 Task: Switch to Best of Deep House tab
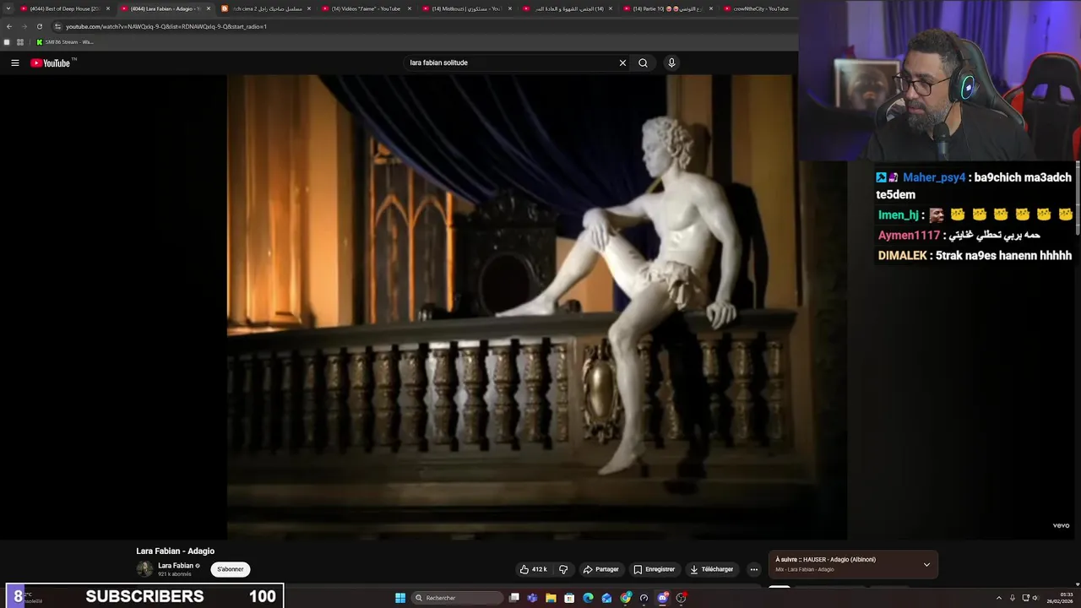(x=65, y=8)
